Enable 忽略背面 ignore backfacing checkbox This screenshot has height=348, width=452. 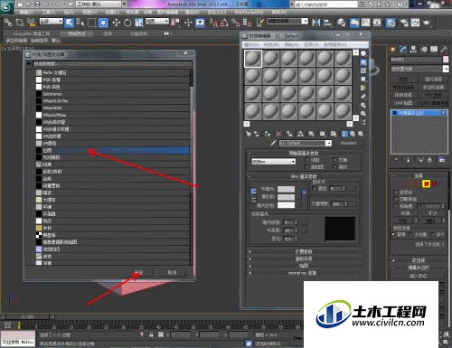[x=405, y=199]
